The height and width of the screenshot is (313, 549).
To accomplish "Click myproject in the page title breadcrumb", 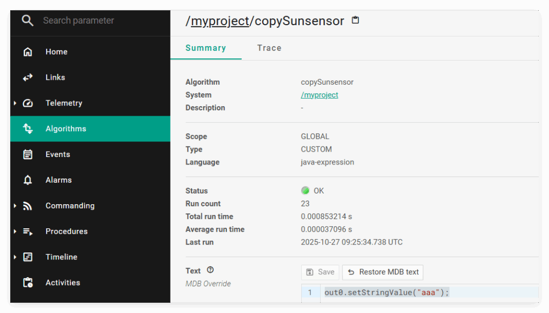I will coord(220,21).
